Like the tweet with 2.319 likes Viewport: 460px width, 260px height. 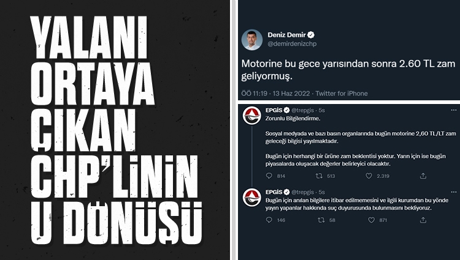(369, 176)
